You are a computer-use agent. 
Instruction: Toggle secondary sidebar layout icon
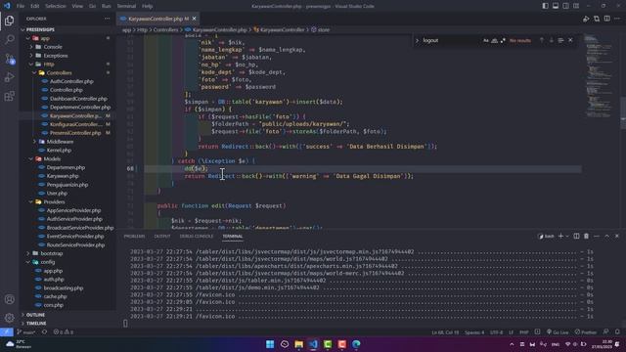click(565, 6)
